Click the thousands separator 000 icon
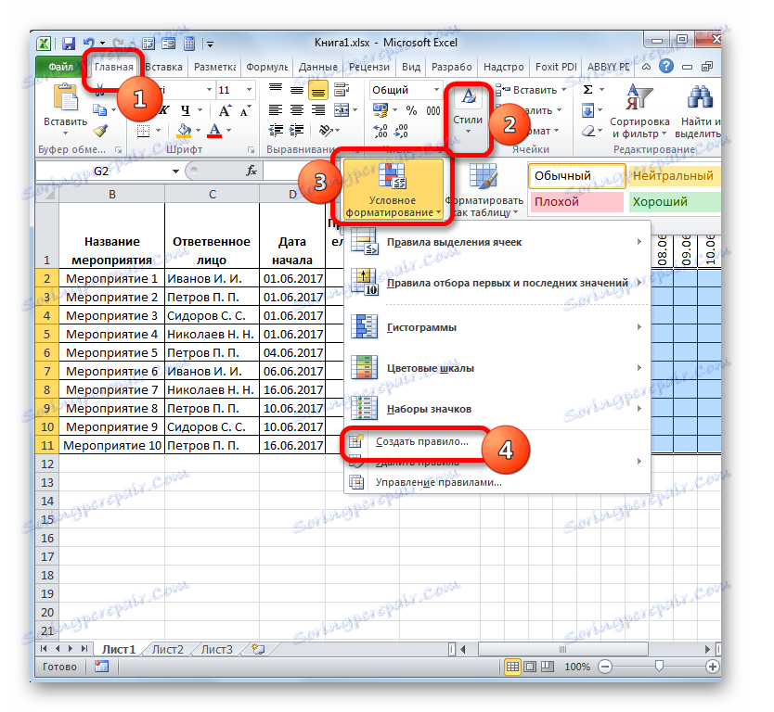 (432, 110)
